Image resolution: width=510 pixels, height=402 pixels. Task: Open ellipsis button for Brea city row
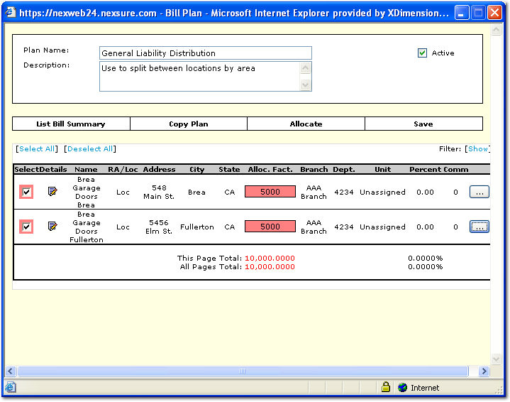[x=479, y=192]
